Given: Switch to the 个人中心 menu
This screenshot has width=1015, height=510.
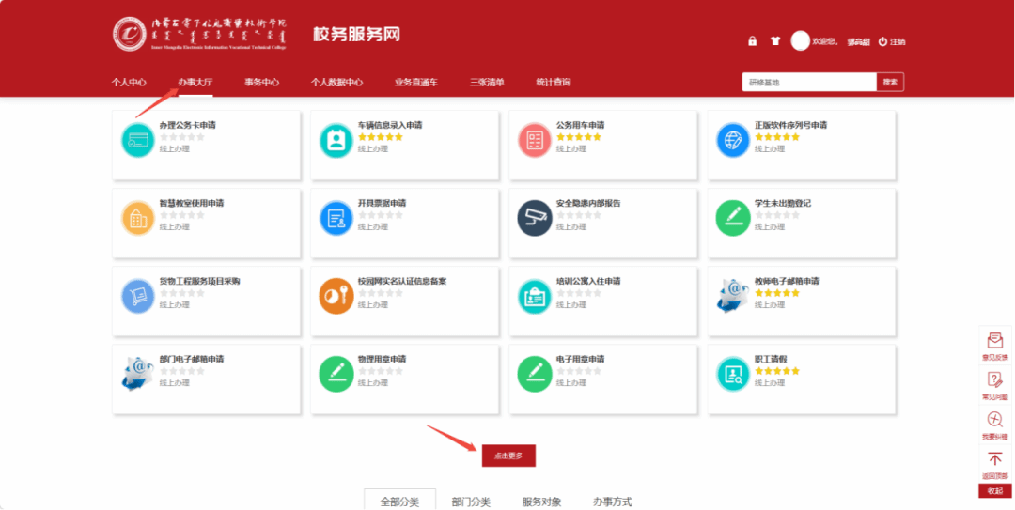Looking at the screenshot, I should [x=129, y=83].
